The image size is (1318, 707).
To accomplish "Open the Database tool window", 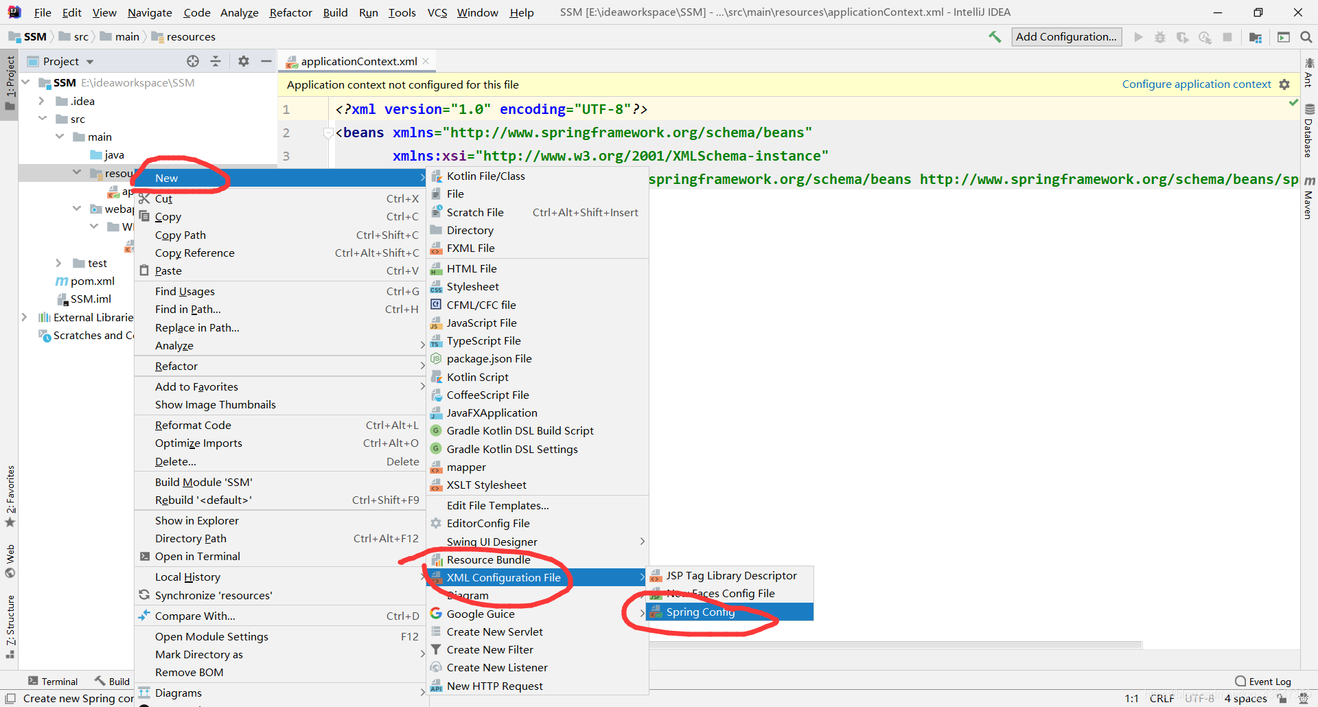I will pos(1309,130).
